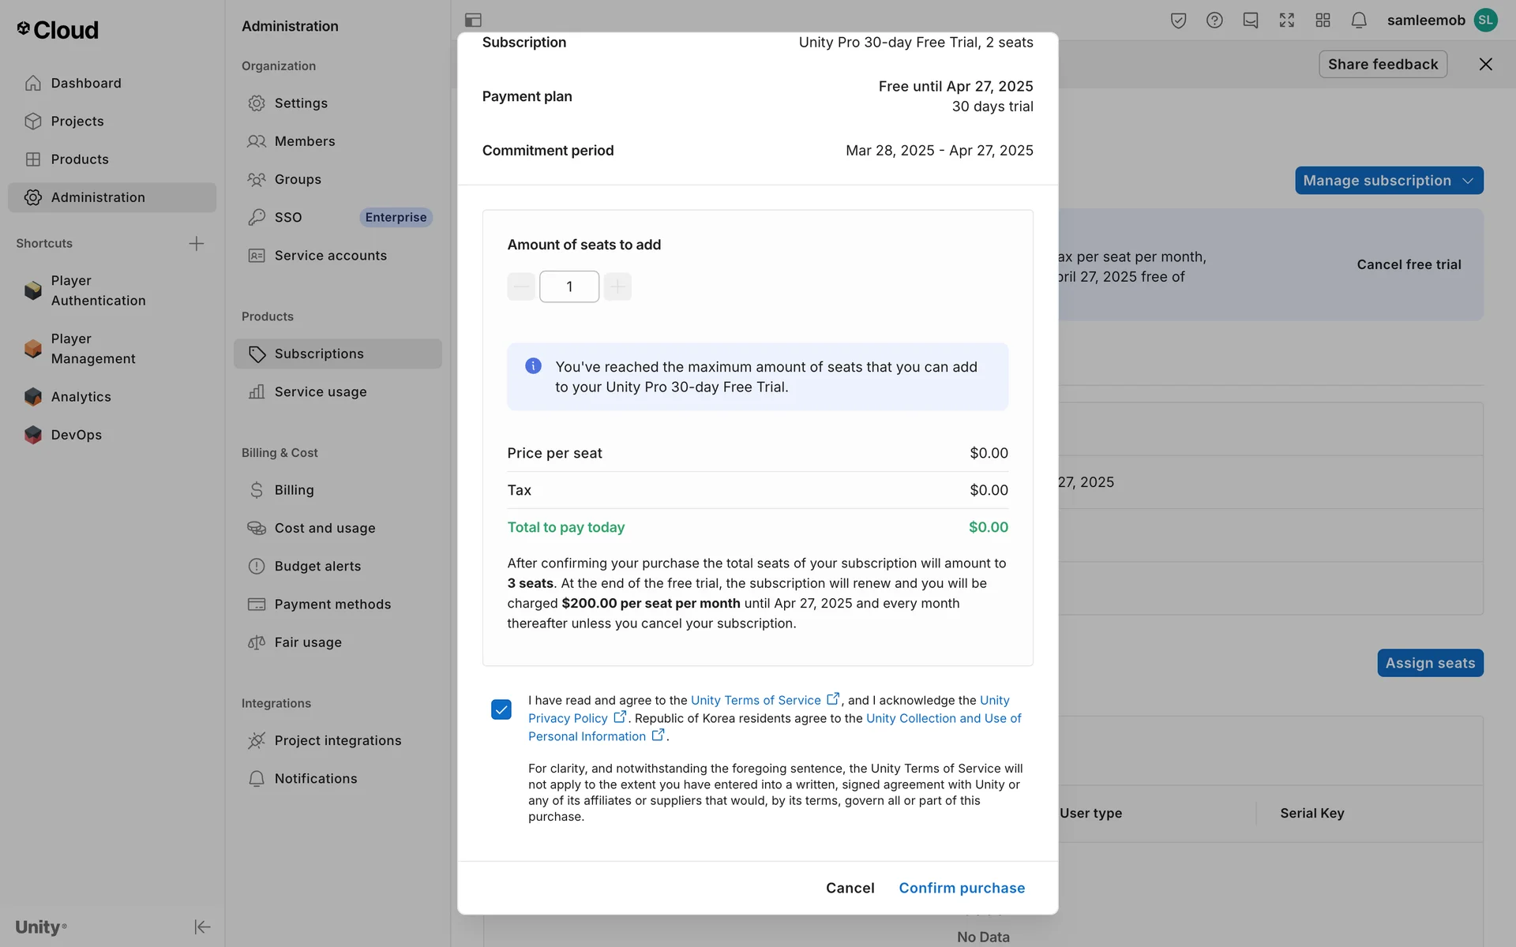Expand the Manage subscription dropdown
Viewport: 1516px width, 947px height.
(1388, 181)
